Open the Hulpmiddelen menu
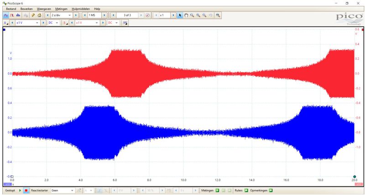Viewport: 365px width, 195px height. point(81,9)
